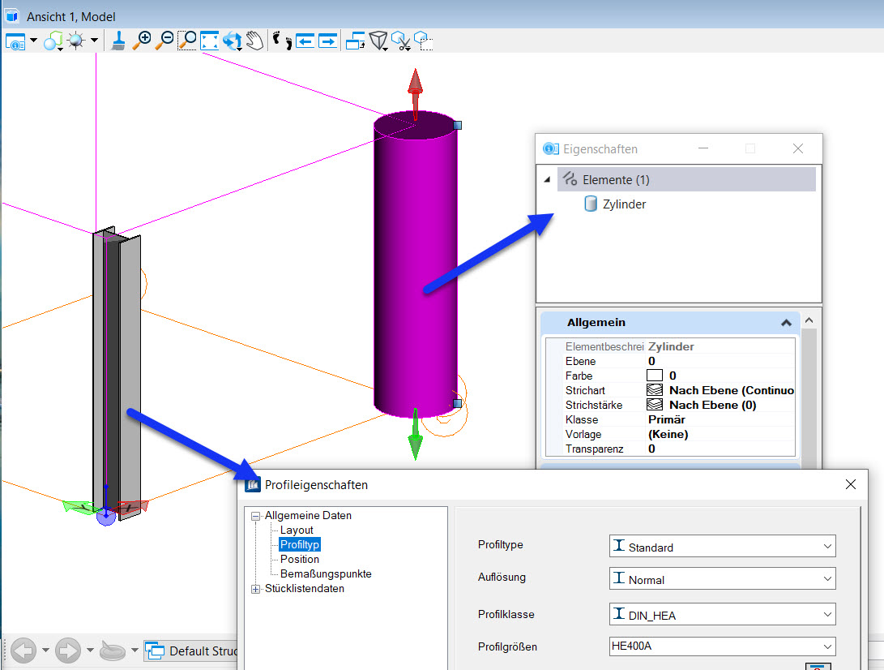Close the Profileigenschaften dialog

pyautogui.click(x=850, y=484)
